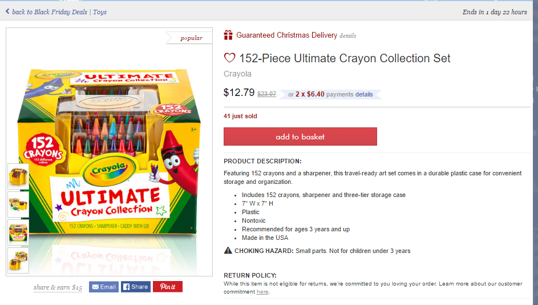The image size is (538, 305).
Task: Select the second product thumbnail
Action: tap(18, 204)
